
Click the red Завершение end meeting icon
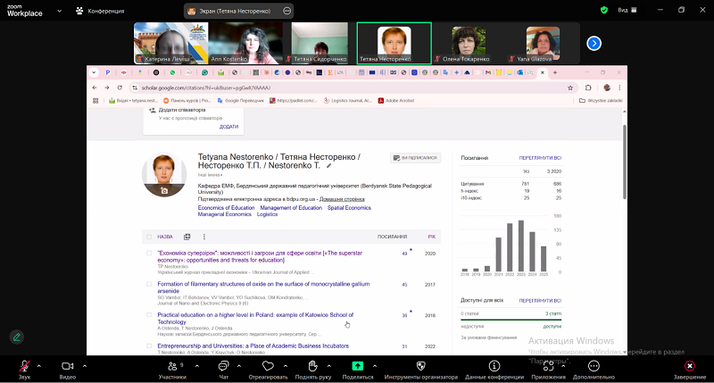(690, 366)
